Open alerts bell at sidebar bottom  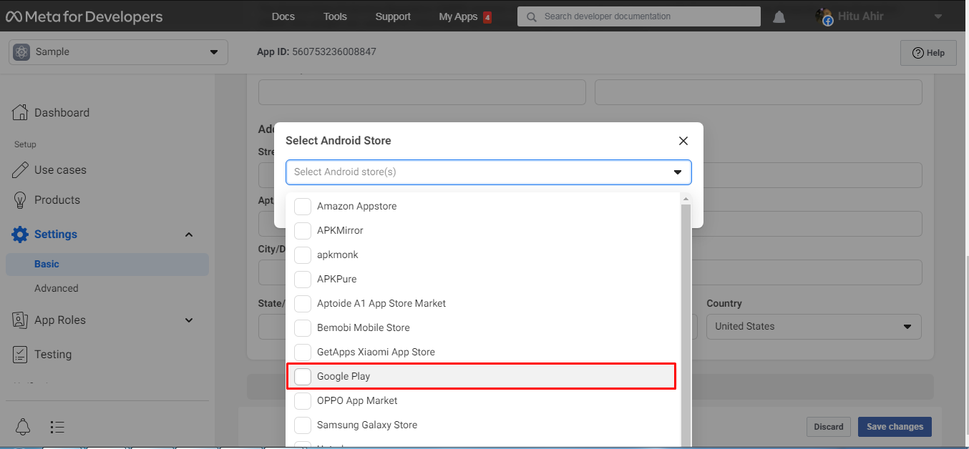tap(23, 427)
